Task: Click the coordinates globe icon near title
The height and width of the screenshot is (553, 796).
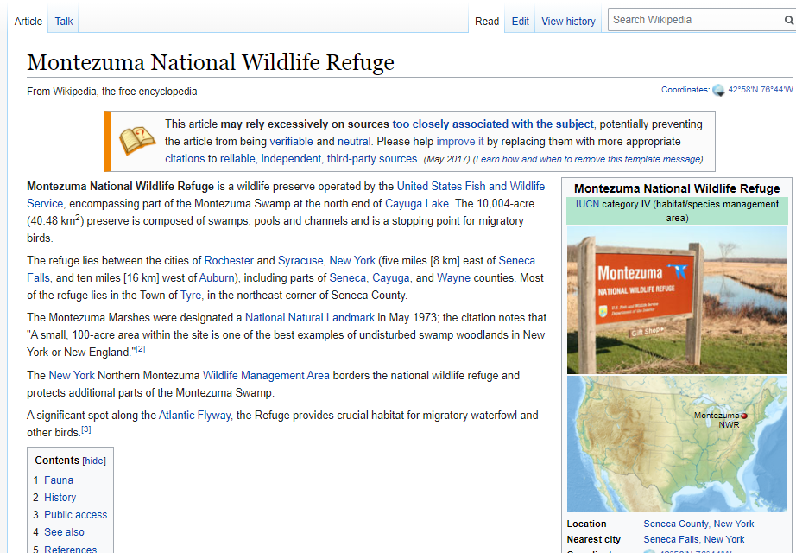Action: coord(718,90)
